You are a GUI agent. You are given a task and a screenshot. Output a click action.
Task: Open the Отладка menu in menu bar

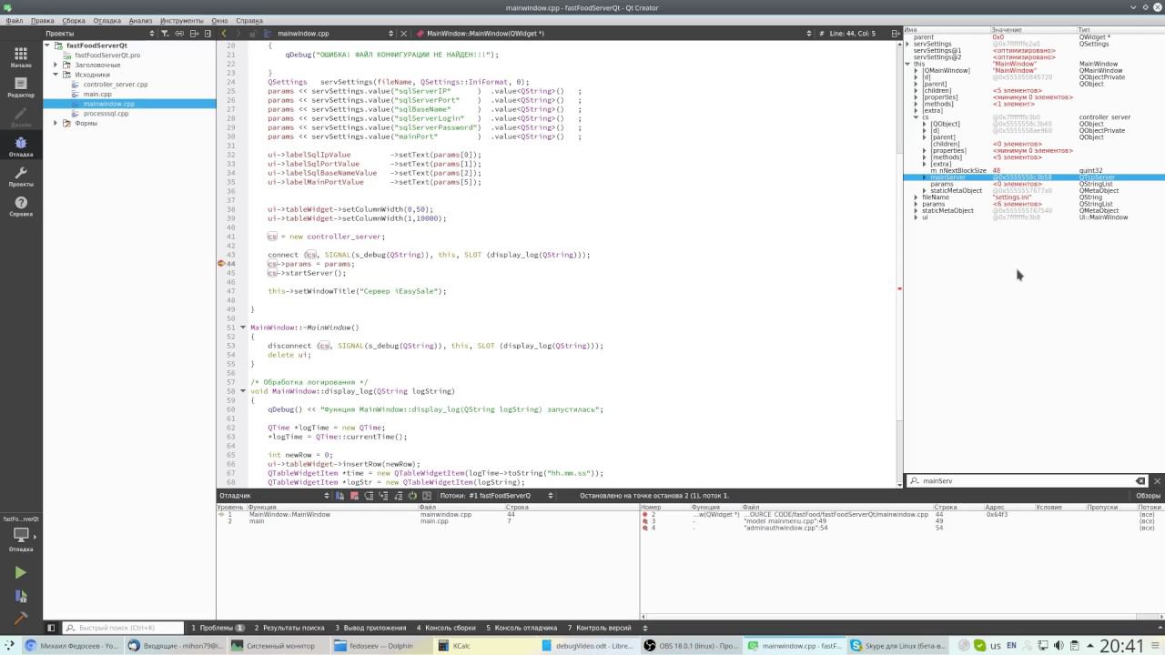coord(106,20)
